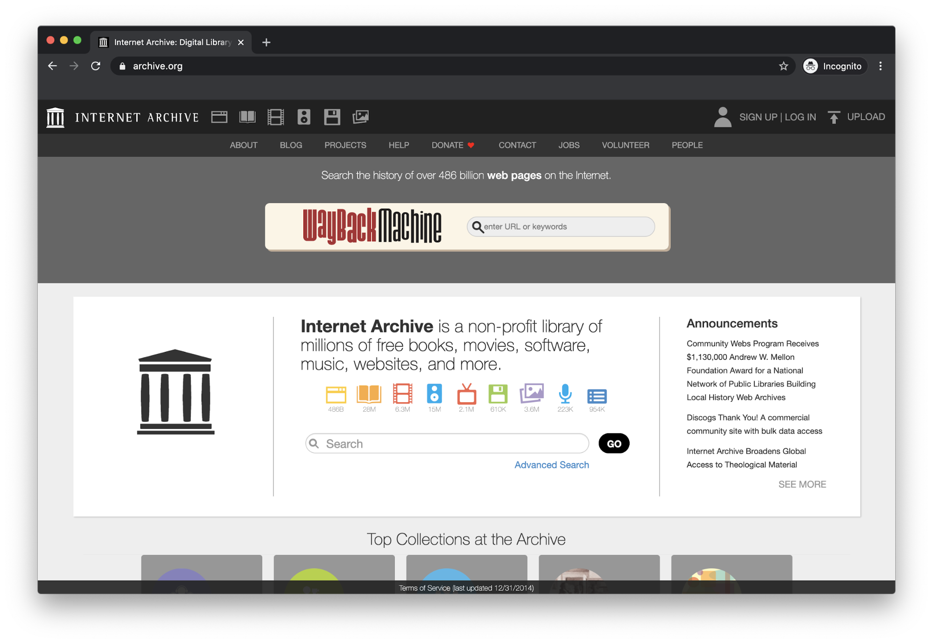This screenshot has height=644, width=933.
Task: Open the Advanced Search link
Action: click(x=552, y=465)
